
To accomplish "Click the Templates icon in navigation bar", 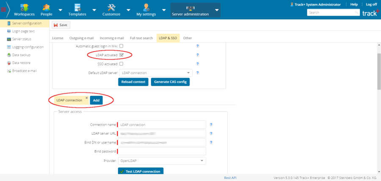I will click(x=77, y=7).
